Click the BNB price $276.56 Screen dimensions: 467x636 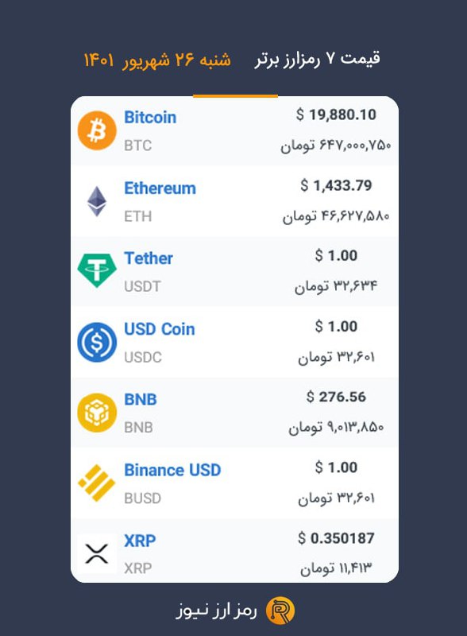[336, 397]
